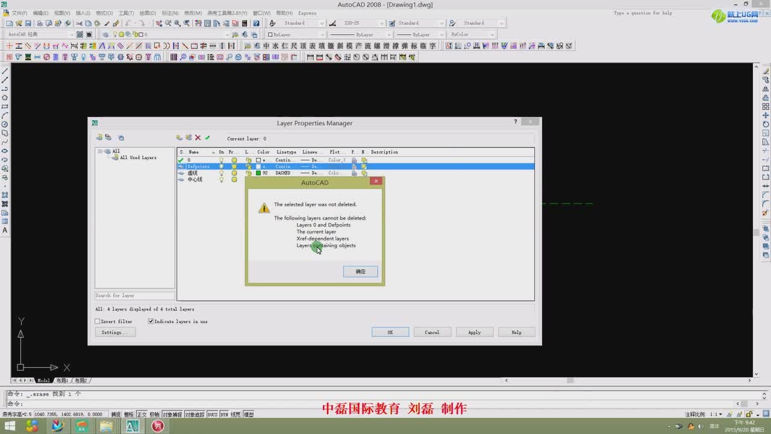
Task: Toggle the On lightbulb for layer 虚线
Action: tap(221, 173)
